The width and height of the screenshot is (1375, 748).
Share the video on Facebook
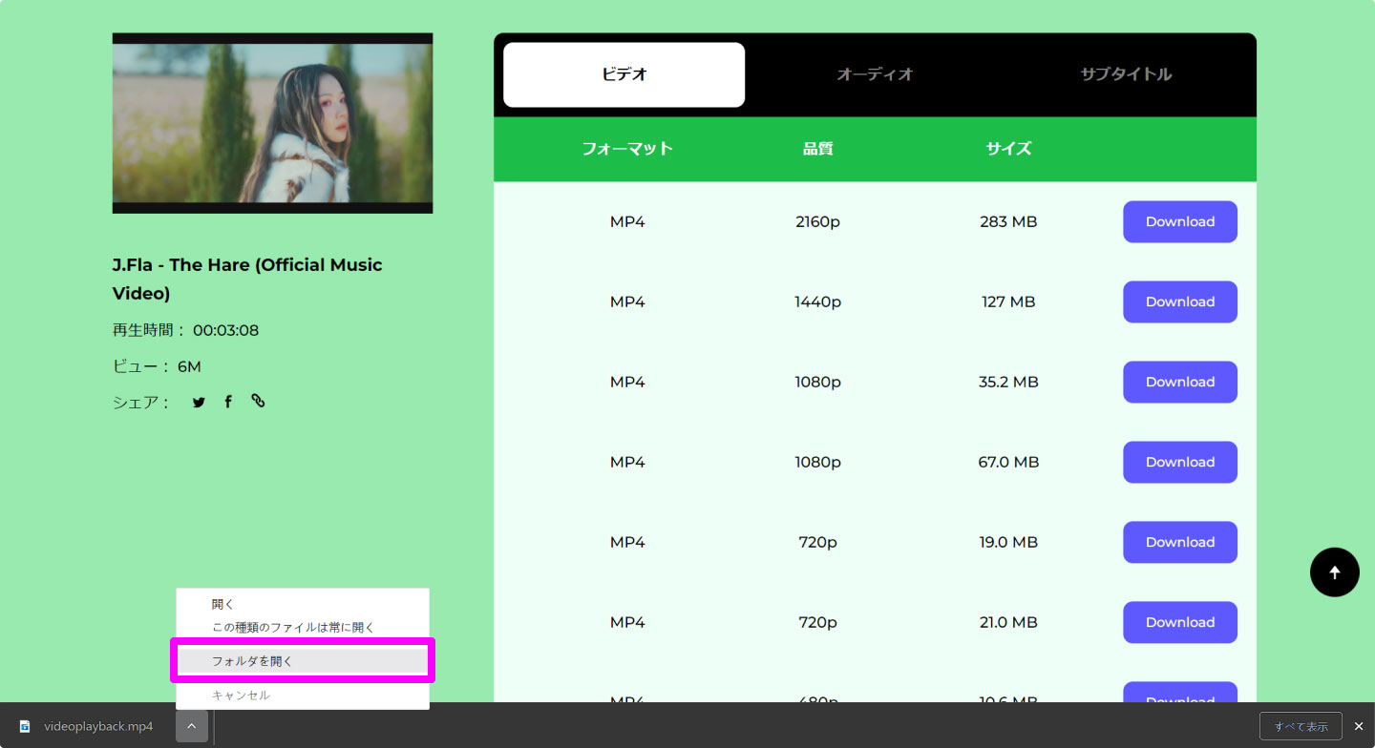coord(228,402)
